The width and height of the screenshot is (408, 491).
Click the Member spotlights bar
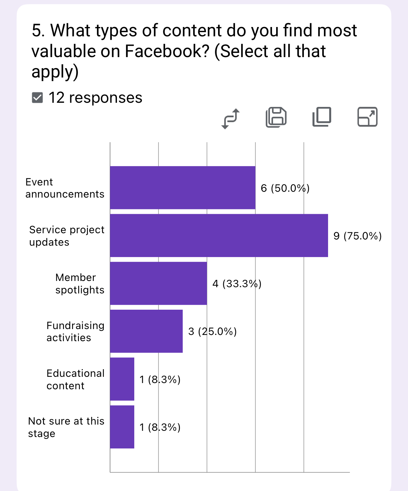point(158,283)
